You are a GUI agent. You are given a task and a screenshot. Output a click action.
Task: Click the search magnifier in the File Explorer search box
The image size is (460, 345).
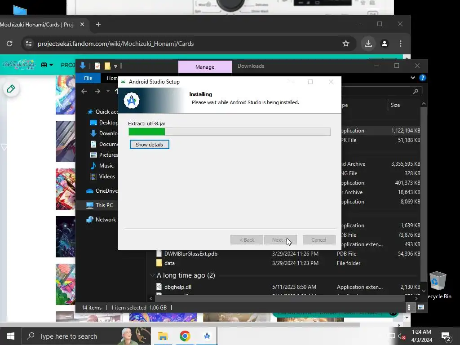coord(416,92)
